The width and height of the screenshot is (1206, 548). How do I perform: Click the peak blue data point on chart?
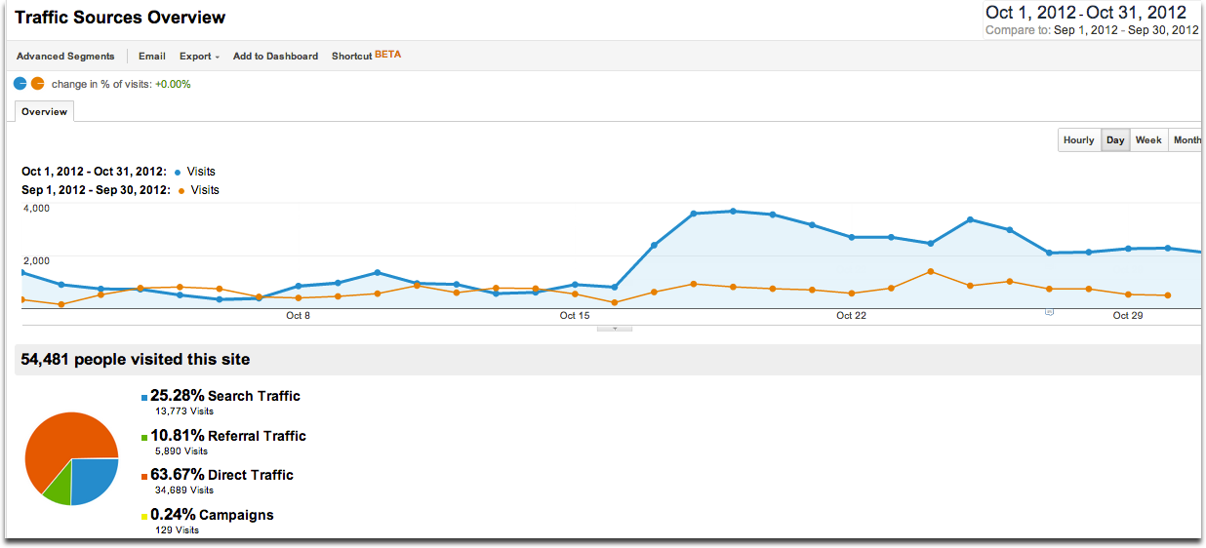[x=733, y=211]
